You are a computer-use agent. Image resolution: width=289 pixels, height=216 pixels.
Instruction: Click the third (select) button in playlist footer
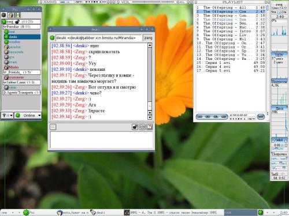coord(216,116)
